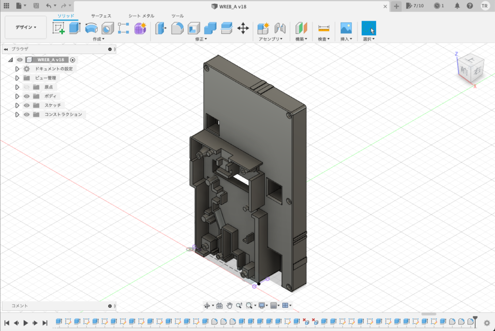Image resolution: width=495 pixels, height=331 pixels.
Task: Activate the Move/Copy tool
Action: pos(243,28)
